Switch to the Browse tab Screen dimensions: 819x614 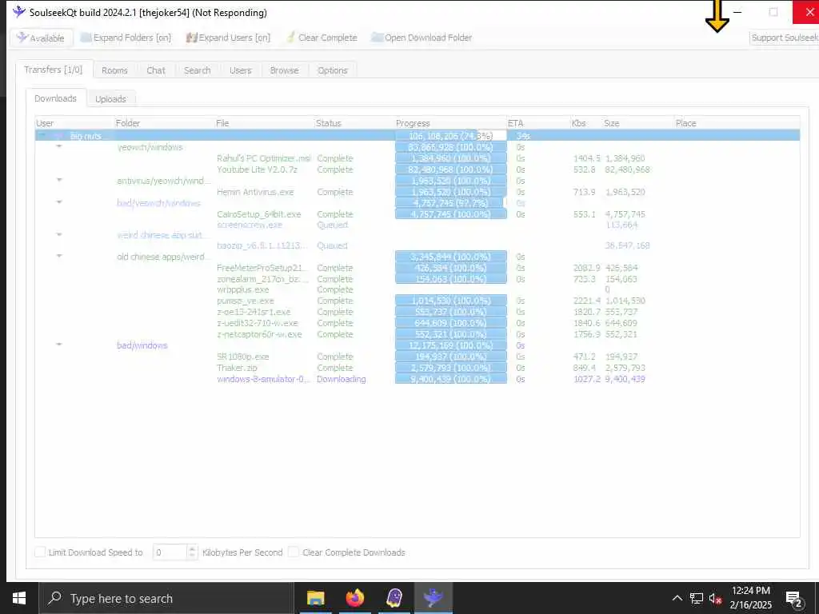(284, 70)
